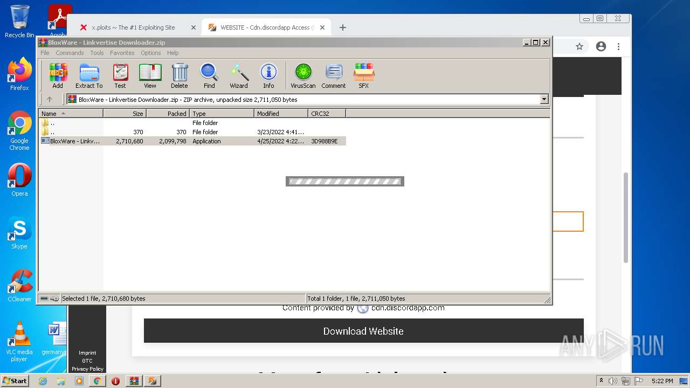
Task: Open the Commands menu
Action: point(70,53)
